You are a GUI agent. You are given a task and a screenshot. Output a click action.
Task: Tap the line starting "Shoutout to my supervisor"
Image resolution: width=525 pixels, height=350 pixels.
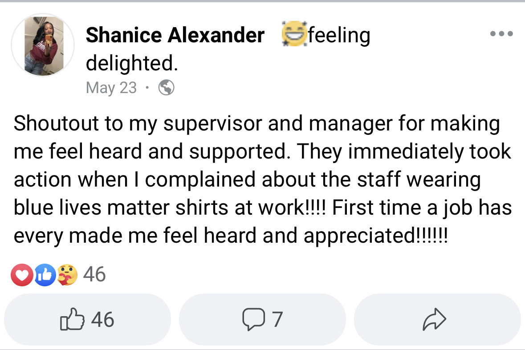point(256,124)
